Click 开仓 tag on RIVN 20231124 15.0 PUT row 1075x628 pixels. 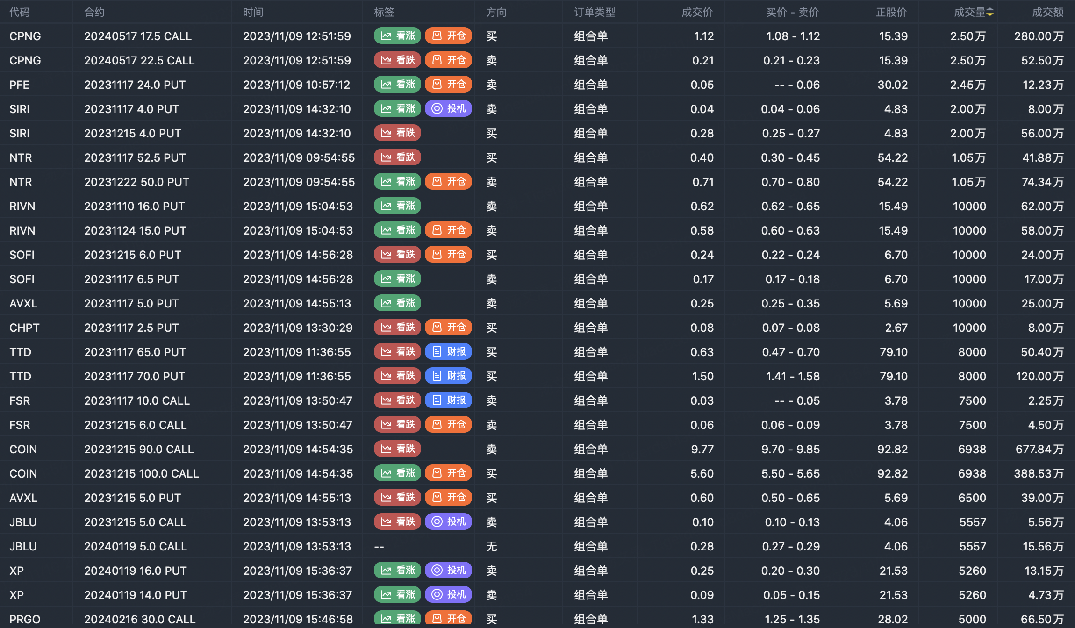[x=448, y=230]
